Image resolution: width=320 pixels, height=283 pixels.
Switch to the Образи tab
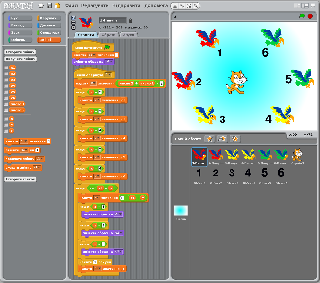click(x=108, y=35)
